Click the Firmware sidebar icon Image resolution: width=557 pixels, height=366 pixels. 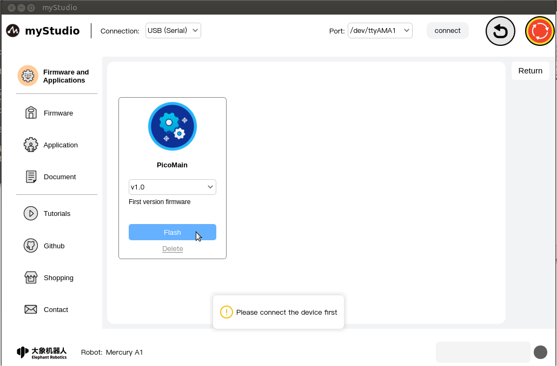pos(31,113)
